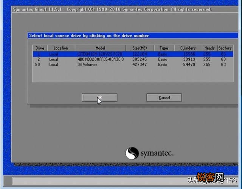
Task: Click size value 305245
Action: (140, 59)
